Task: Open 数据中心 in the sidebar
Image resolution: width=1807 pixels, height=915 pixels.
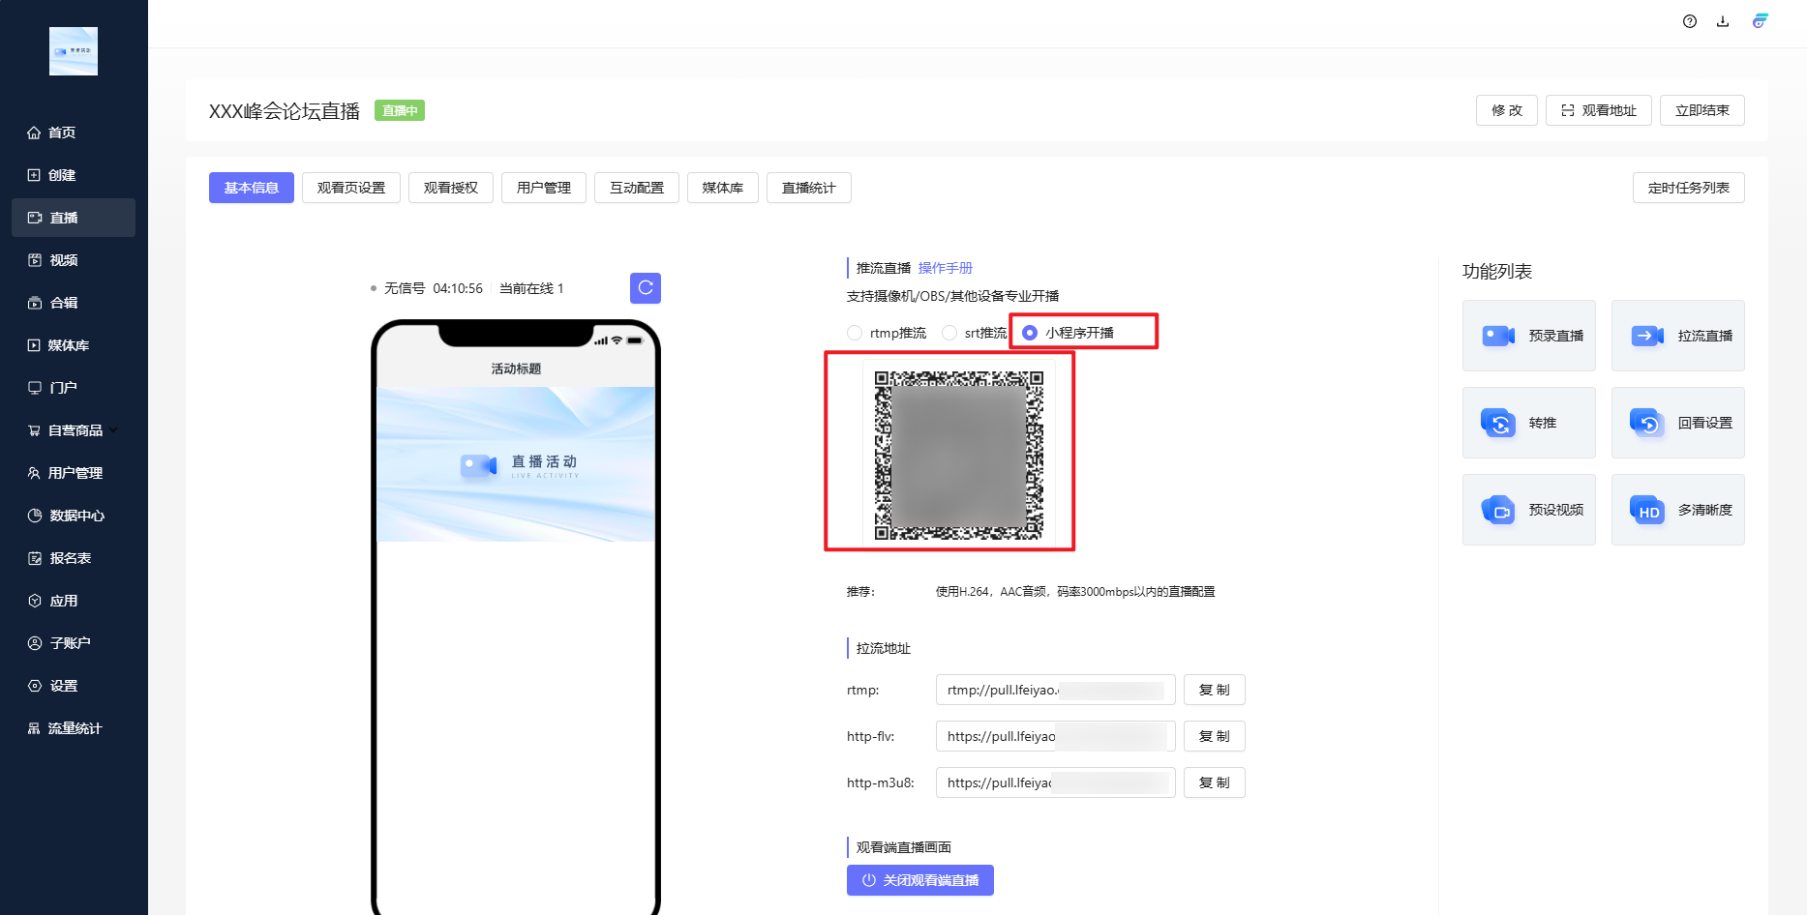Action: click(x=76, y=516)
